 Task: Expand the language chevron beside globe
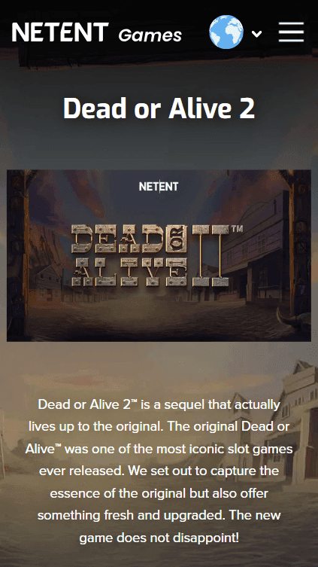(256, 34)
